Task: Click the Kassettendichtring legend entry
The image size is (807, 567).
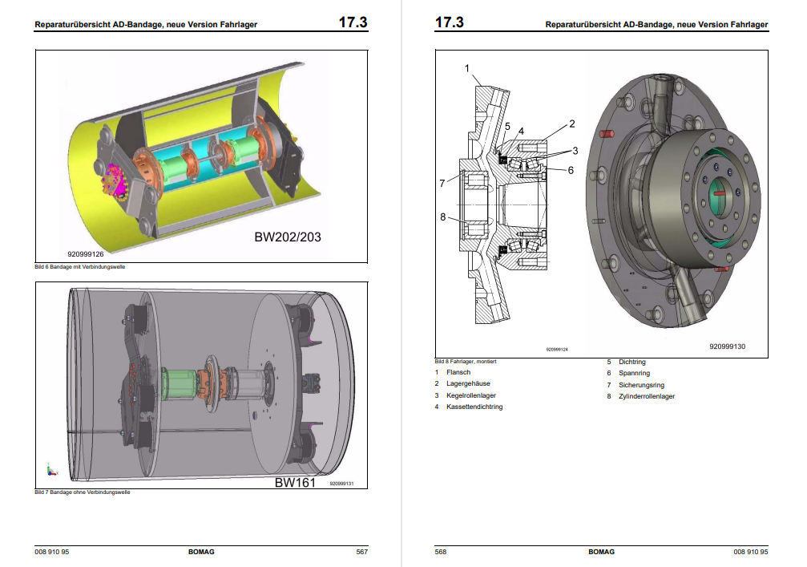Action: pos(474,407)
